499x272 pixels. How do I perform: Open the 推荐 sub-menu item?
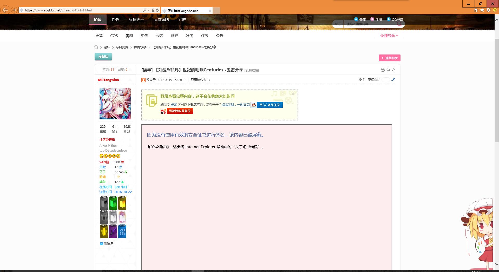[99, 36]
